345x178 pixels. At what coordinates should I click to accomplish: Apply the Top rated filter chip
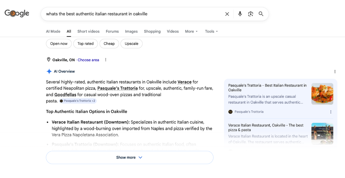[86, 44]
